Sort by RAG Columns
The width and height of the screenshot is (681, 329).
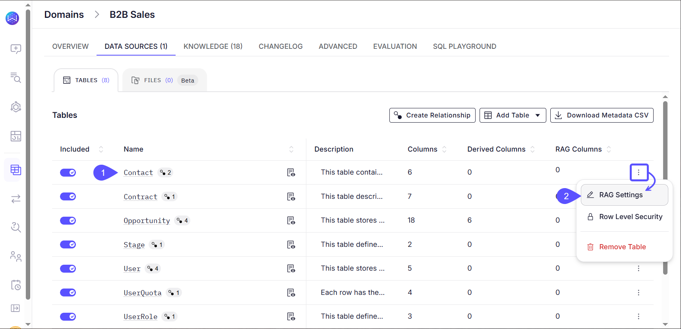[609, 149]
